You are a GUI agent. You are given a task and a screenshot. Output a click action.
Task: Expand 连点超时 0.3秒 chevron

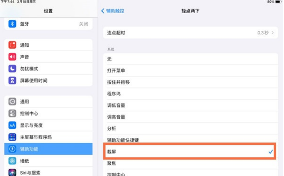pyautogui.click(x=272, y=33)
